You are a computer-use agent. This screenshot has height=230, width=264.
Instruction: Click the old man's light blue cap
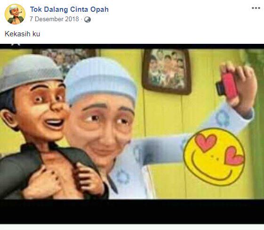tap(101, 79)
